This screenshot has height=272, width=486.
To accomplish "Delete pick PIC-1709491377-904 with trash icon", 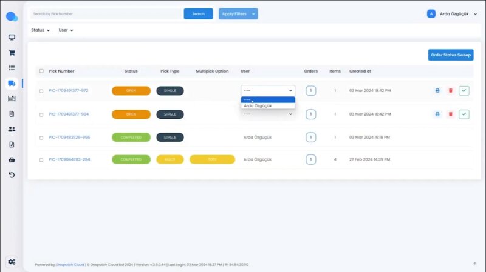I will (450, 114).
